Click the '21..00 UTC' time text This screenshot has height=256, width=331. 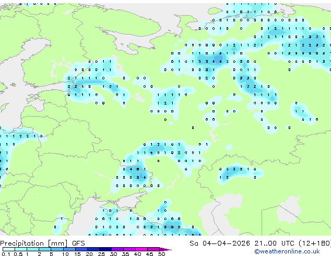[x=275, y=243]
